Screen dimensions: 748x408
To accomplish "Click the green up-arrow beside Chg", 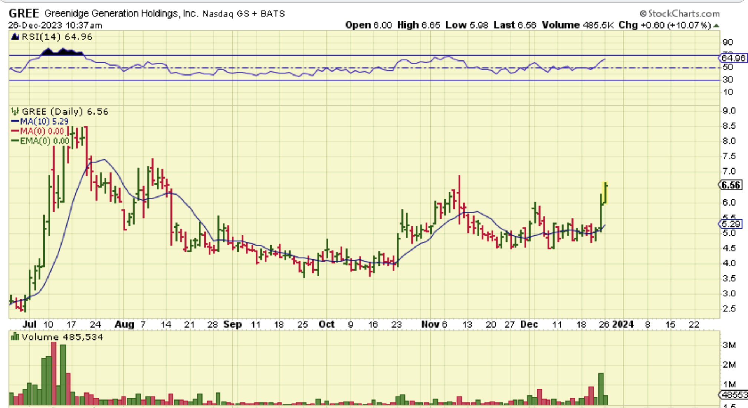I will (716, 26).
